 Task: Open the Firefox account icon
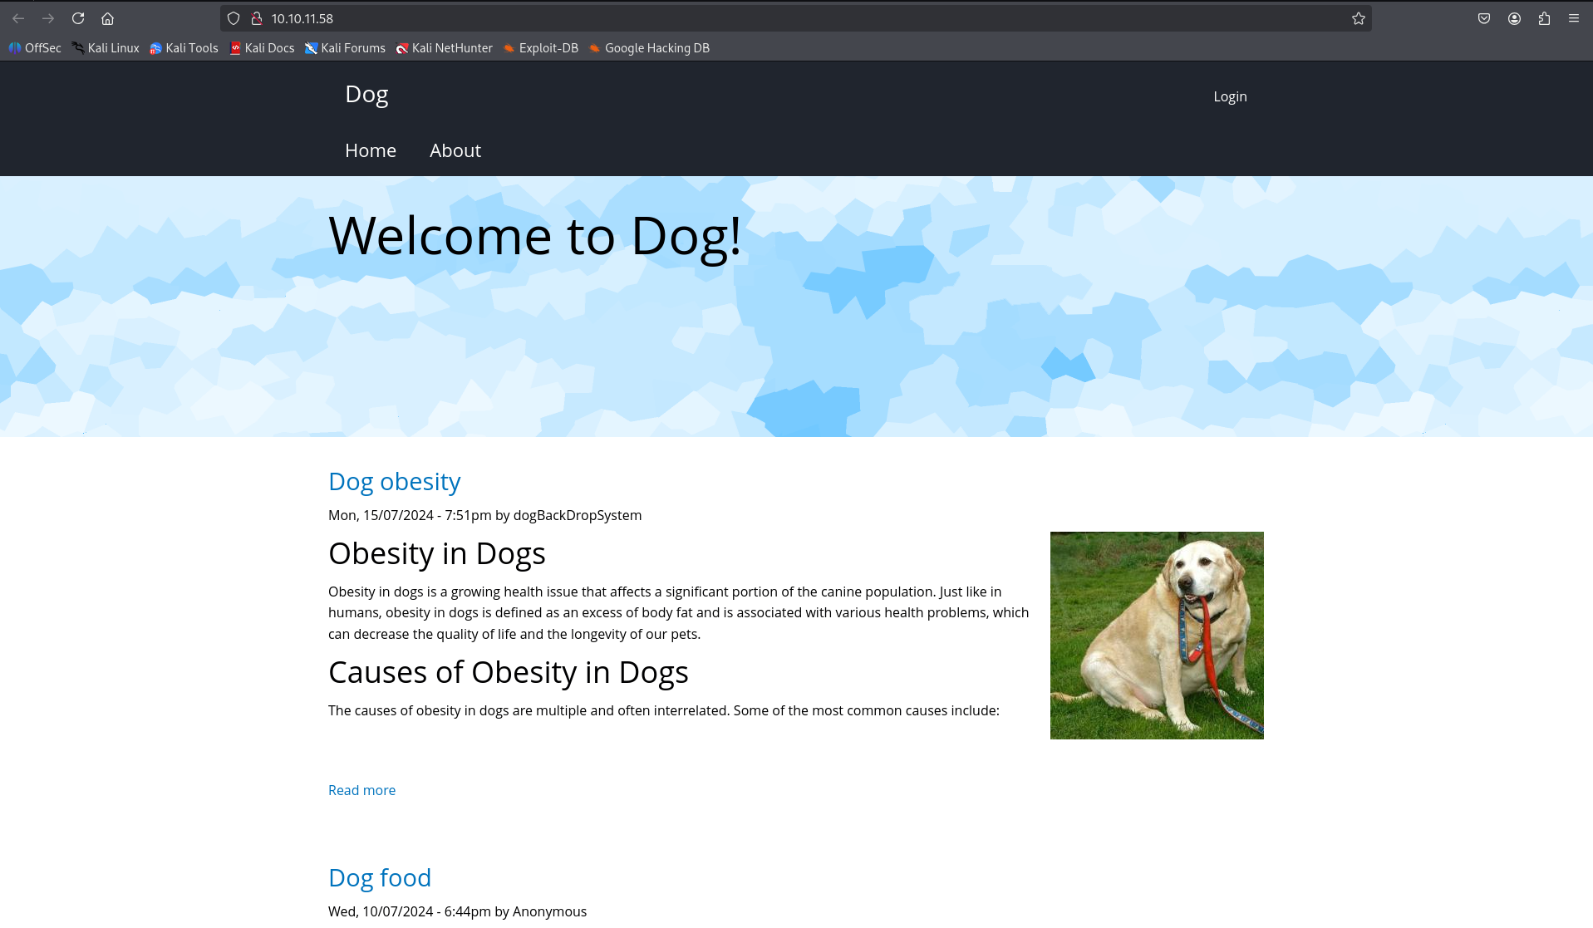point(1514,18)
